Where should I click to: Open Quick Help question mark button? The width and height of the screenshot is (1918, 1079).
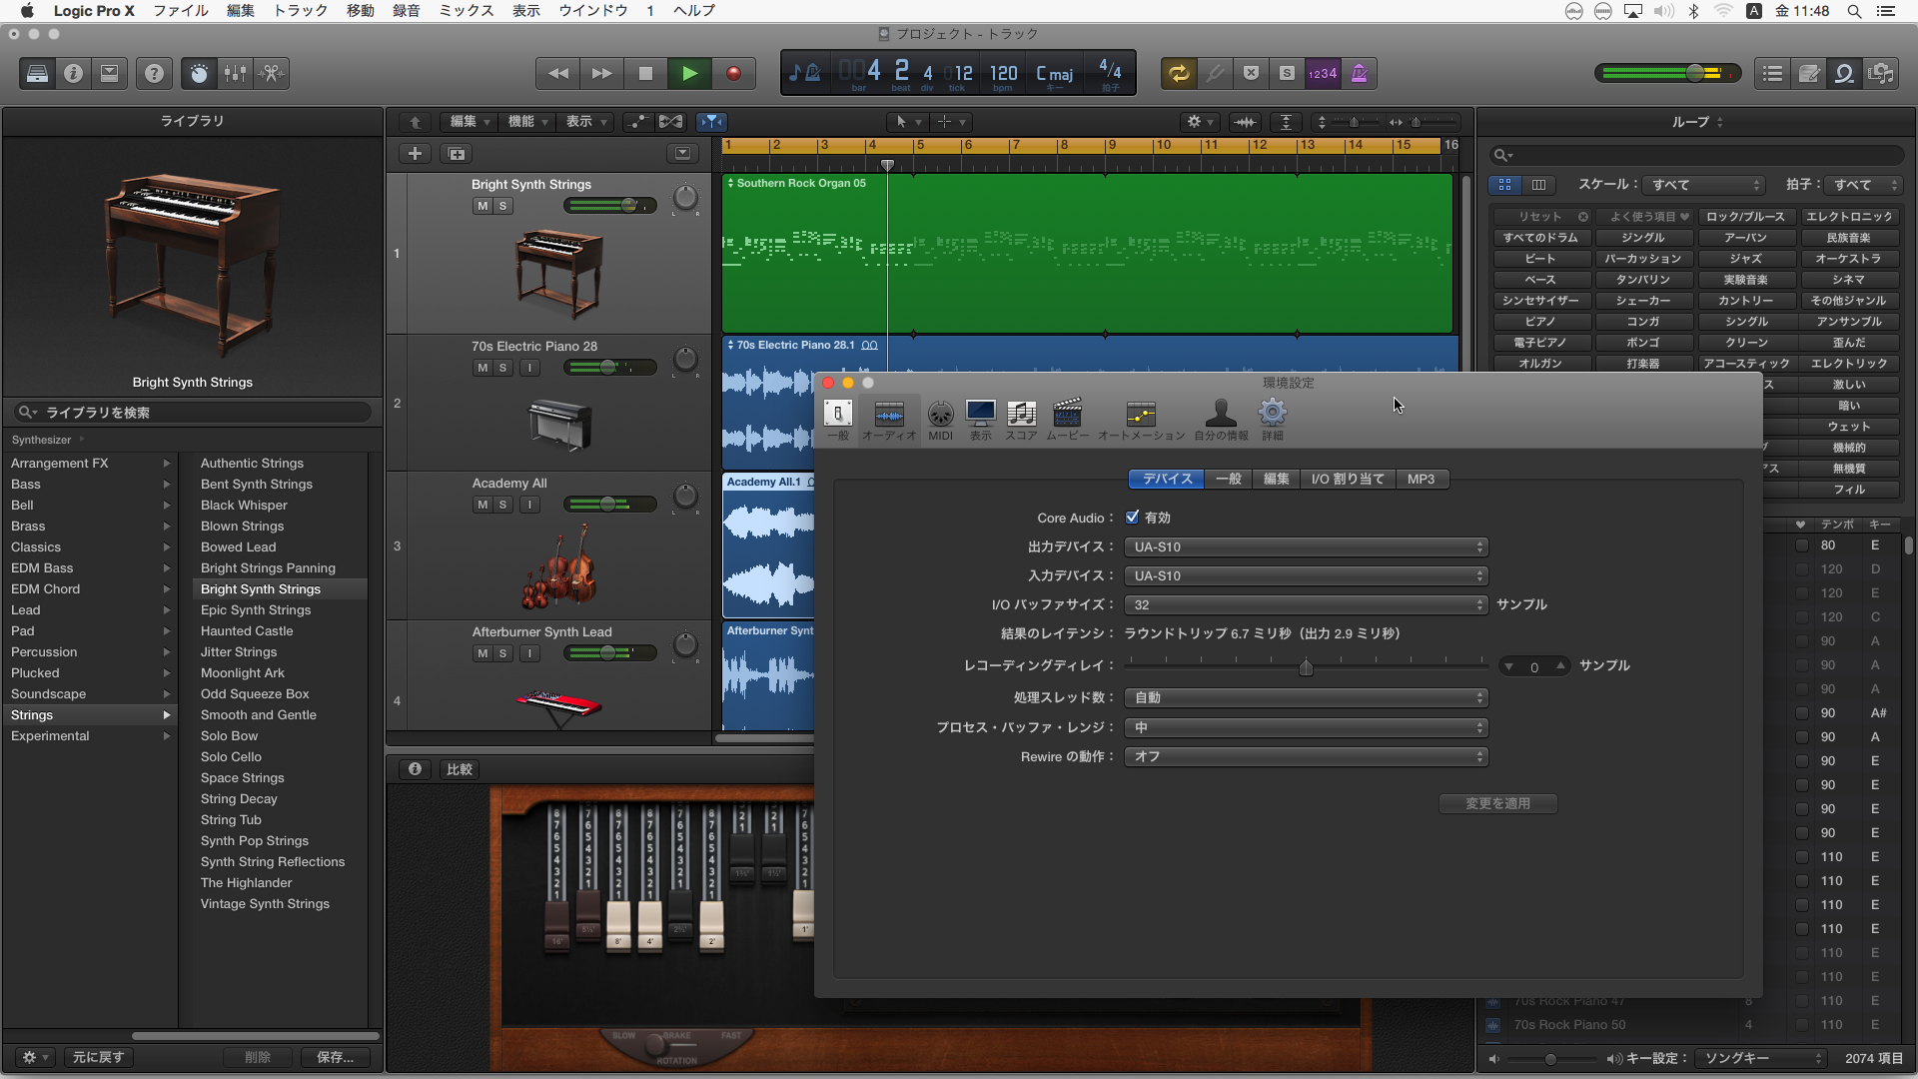(x=154, y=73)
